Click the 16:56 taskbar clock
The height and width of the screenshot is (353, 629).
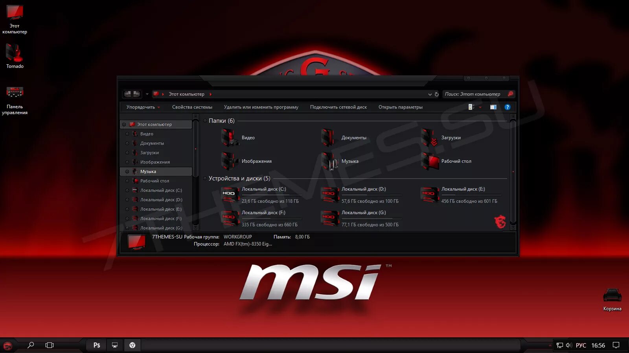(x=598, y=345)
